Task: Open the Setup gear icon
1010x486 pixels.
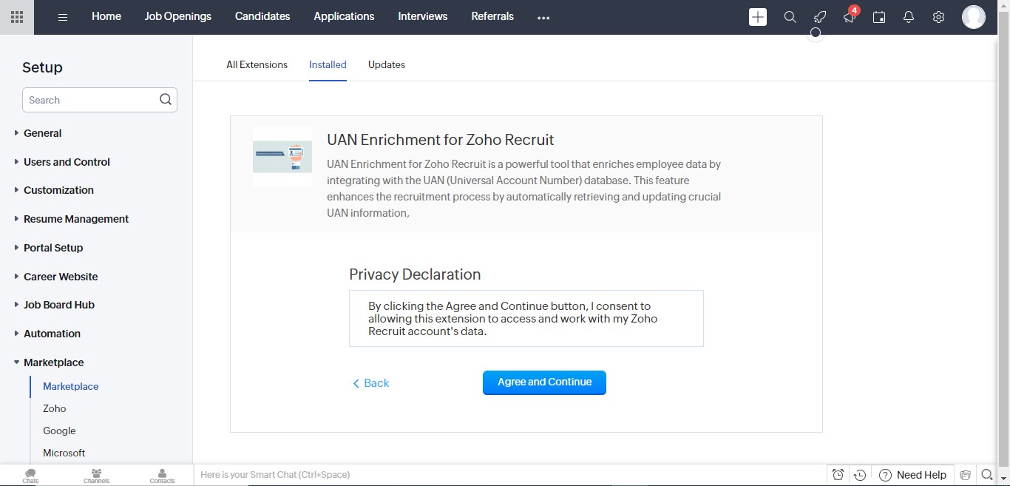Action: (x=938, y=17)
